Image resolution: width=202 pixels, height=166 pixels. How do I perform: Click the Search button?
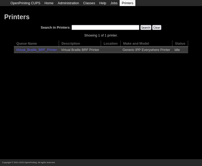[x=146, y=28]
